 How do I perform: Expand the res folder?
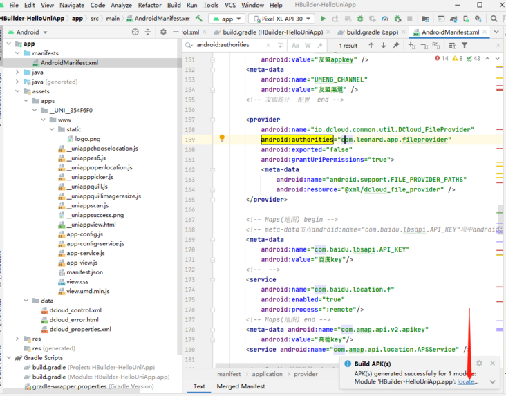coord(17,339)
